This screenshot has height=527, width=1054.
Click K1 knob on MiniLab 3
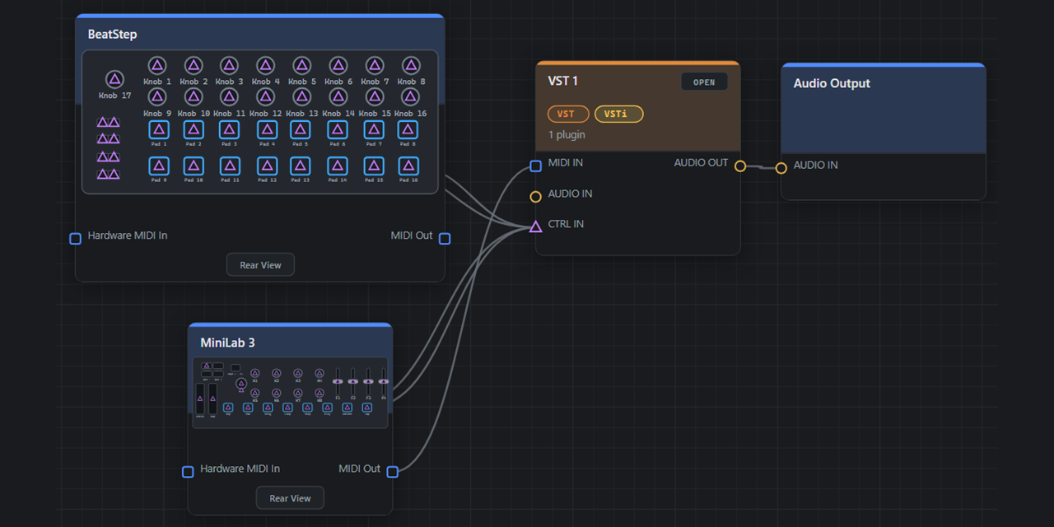[255, 373]
